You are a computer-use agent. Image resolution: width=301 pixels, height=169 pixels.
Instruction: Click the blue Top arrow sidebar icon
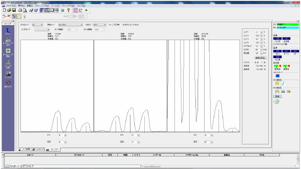[8, 30]
